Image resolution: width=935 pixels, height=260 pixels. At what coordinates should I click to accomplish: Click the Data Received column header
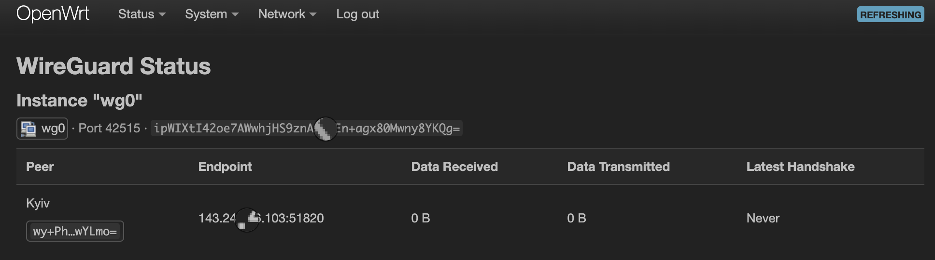point(454,167)
